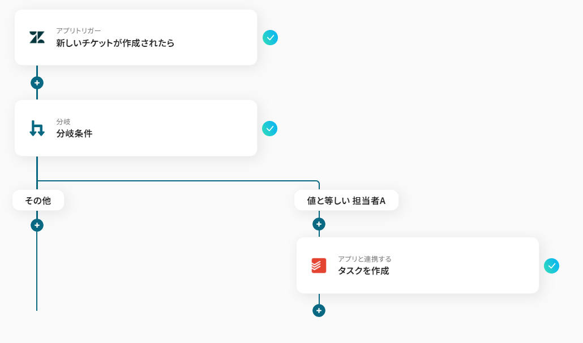
Task: Add step below タスクを作成 card
Action: (319, 310)
